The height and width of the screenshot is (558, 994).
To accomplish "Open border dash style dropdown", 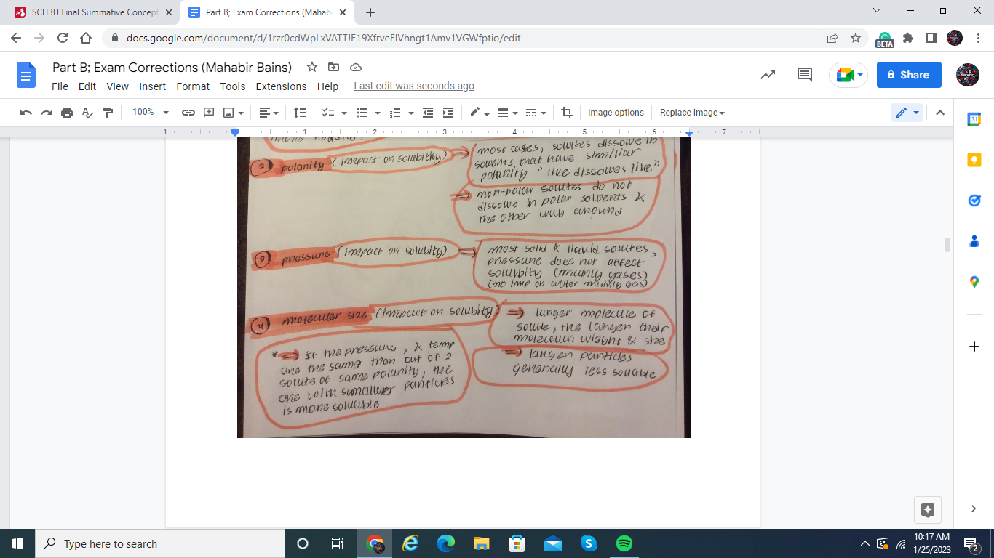I will pos(536,113).
